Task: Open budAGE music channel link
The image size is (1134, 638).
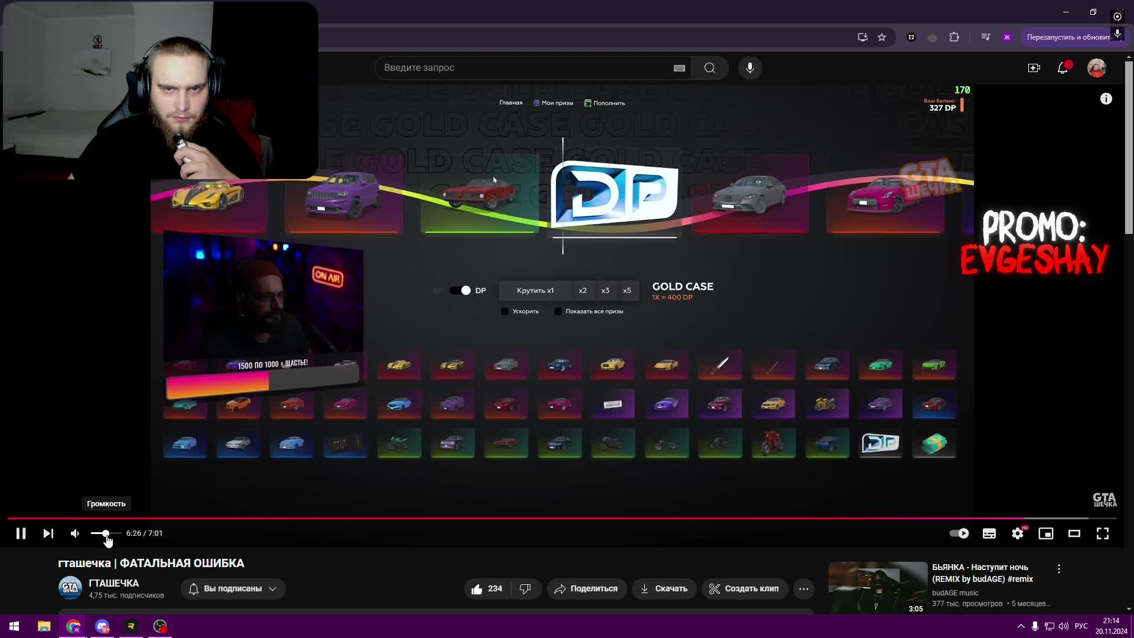Action: (x=955, y=593)
